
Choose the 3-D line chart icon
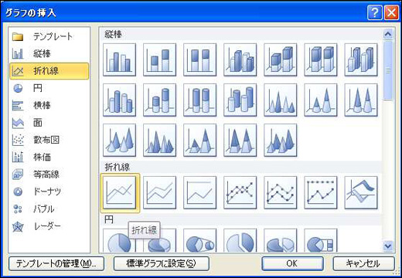click(x=360, y=192)
